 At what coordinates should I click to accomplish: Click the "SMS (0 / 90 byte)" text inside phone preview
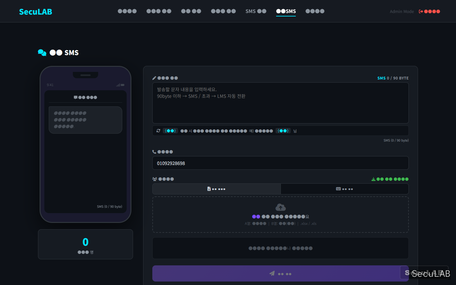[x=110, y=206]
